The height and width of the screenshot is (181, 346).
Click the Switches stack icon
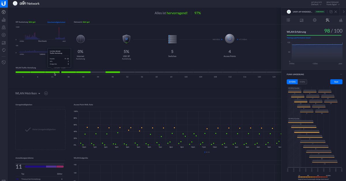click(172, 39)
